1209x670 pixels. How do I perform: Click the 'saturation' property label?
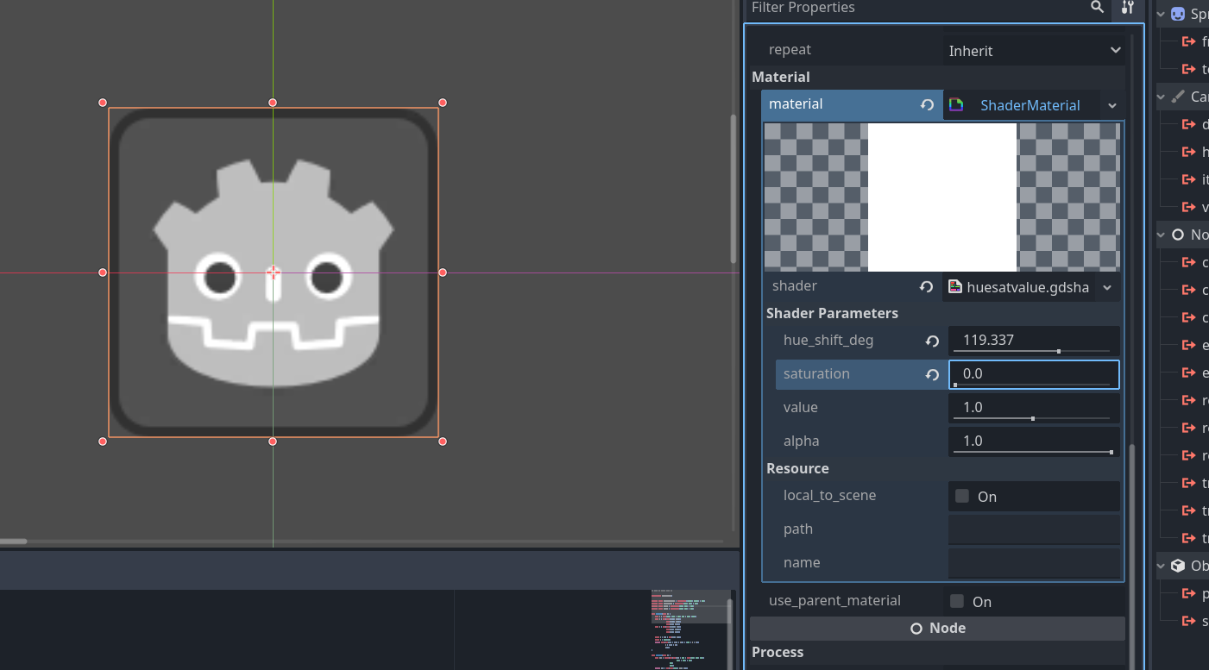click(816, 374)
